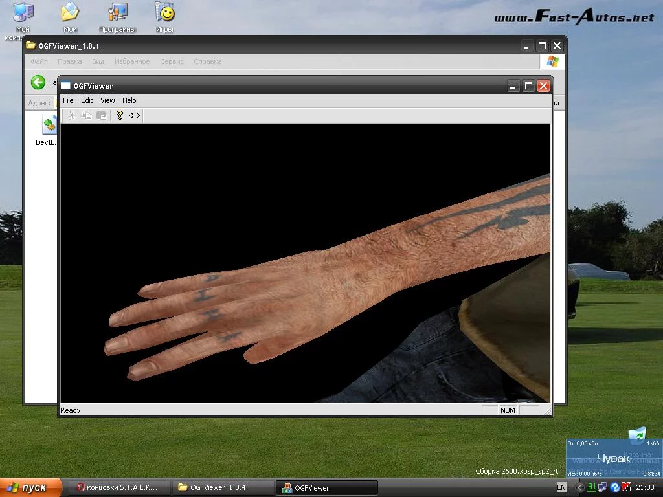The height and width of the screenshot is (497, 663).
Task: Click the Paste icon in OGFViewer toolbar
Action: coord(102,115)
